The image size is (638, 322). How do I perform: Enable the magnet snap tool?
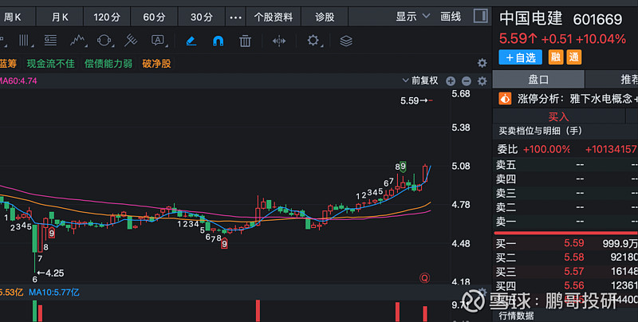point(218,41)
